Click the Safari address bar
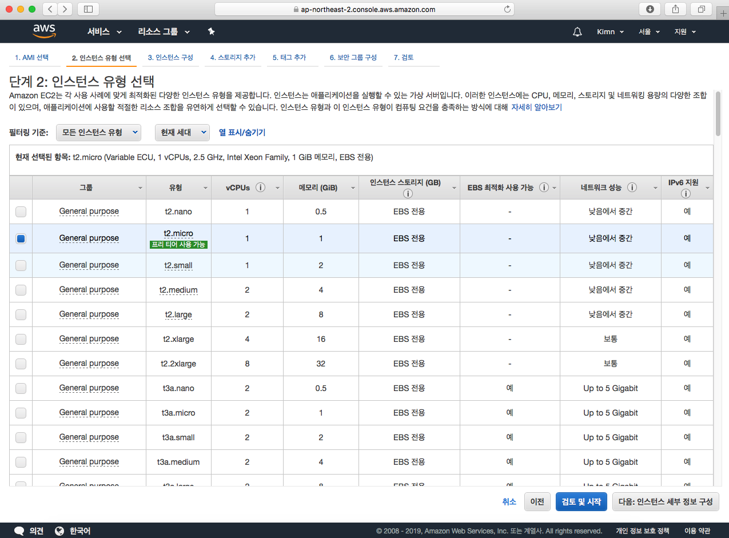Screen dimensions: 729x538 click(x=364, y=9)
